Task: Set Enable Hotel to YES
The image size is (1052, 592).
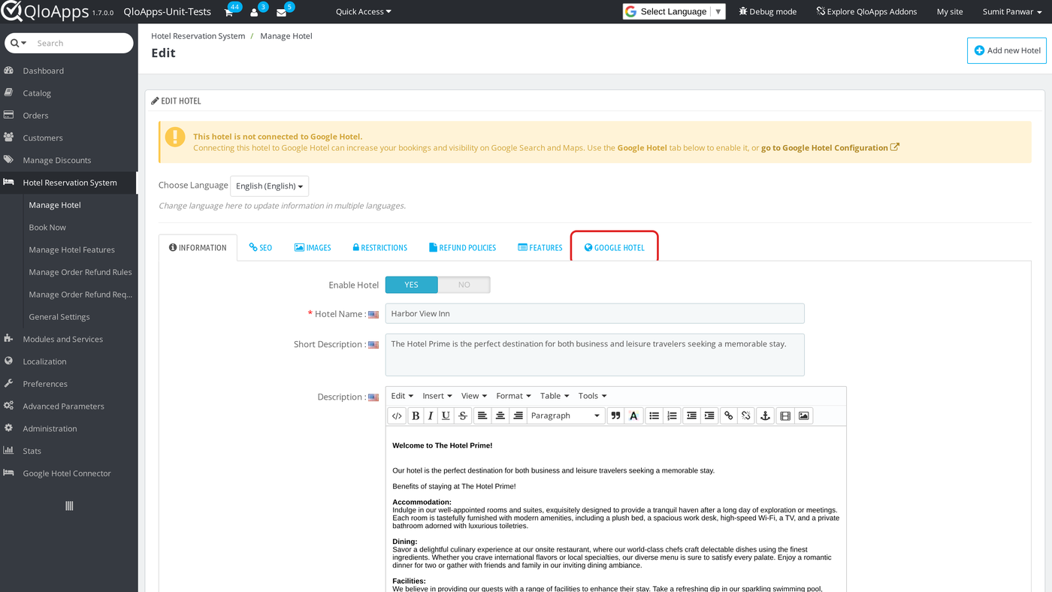Action: click(411, 285)
